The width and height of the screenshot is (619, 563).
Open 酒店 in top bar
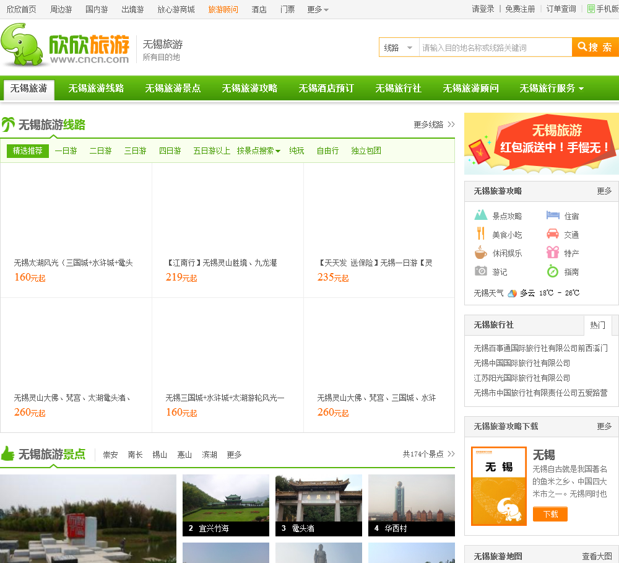click(x=259, y=9)
